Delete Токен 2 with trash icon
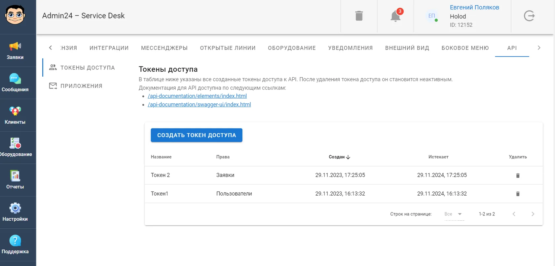This screenshot has width=555, height=266. (x=518, y=175)
